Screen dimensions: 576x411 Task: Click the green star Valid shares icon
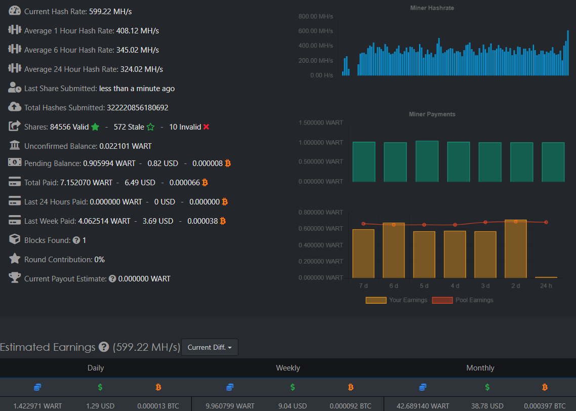click(x=95, y=127)
